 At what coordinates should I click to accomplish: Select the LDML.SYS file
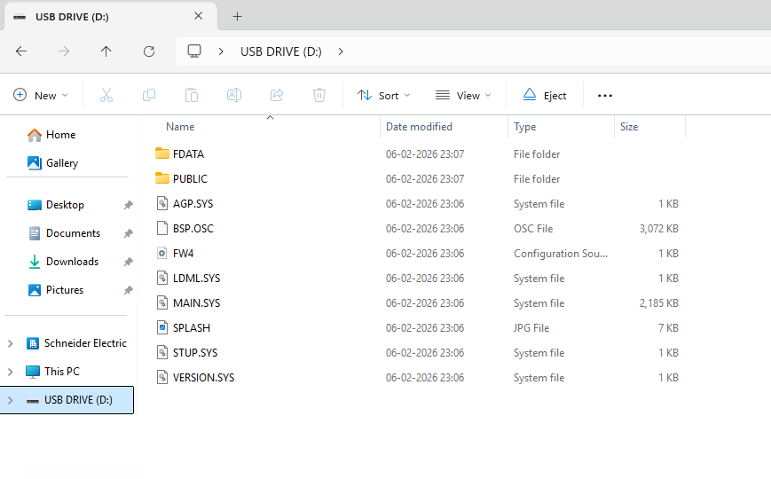tap(196, 279)
